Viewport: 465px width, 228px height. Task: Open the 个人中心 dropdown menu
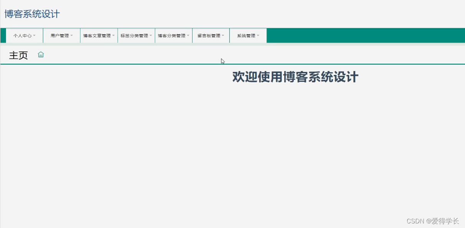tap(24, 36)
